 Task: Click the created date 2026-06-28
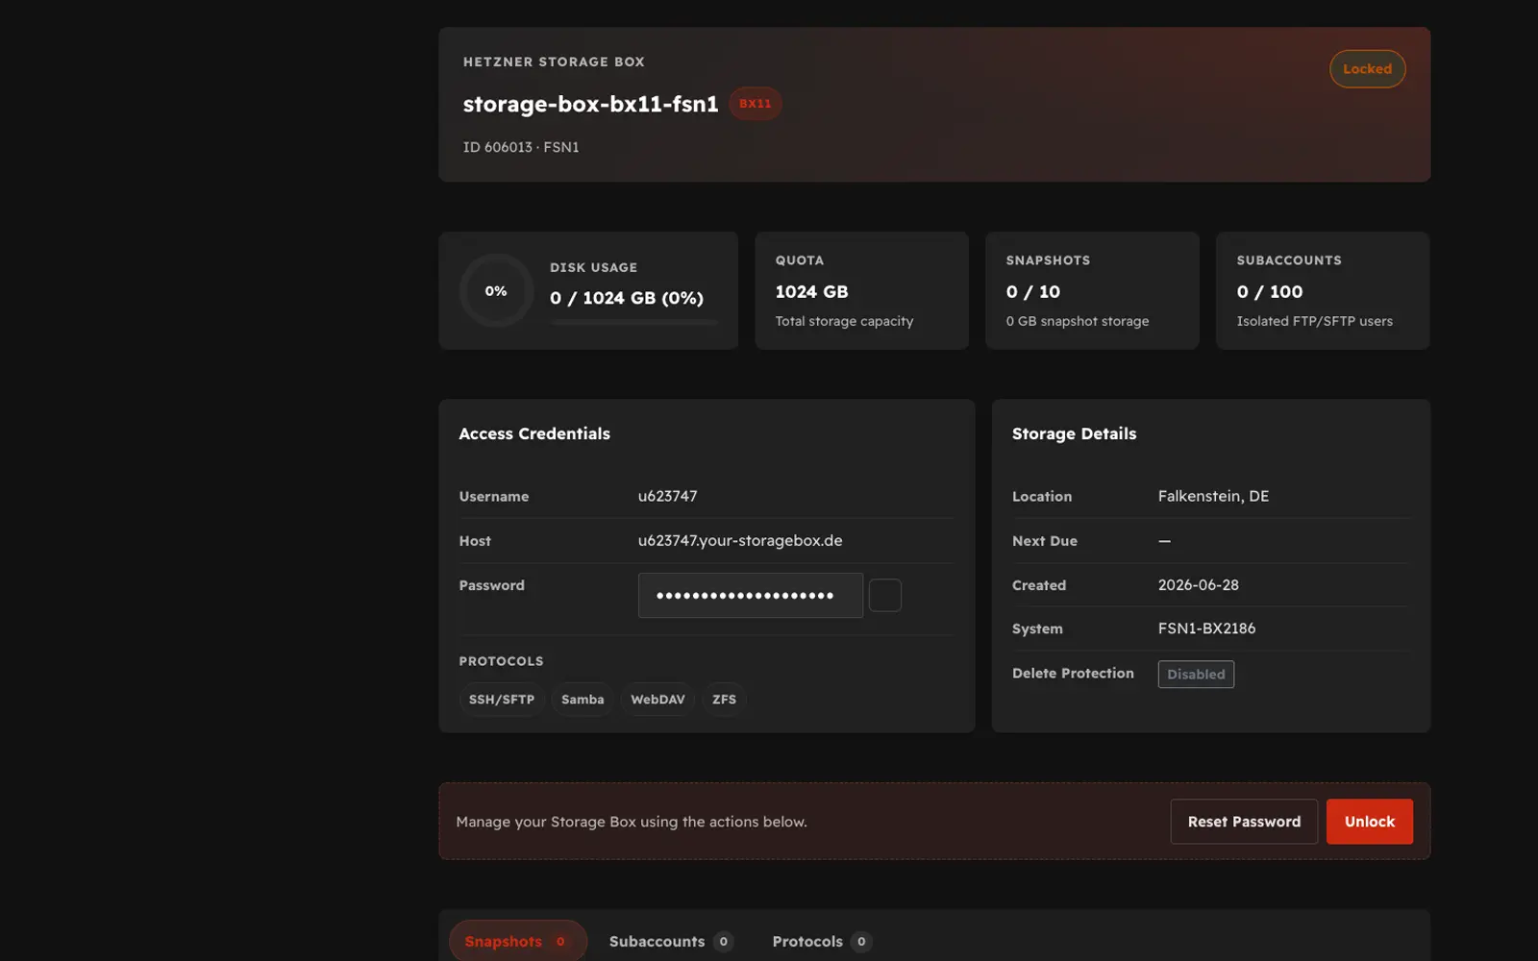point(1199,584)
